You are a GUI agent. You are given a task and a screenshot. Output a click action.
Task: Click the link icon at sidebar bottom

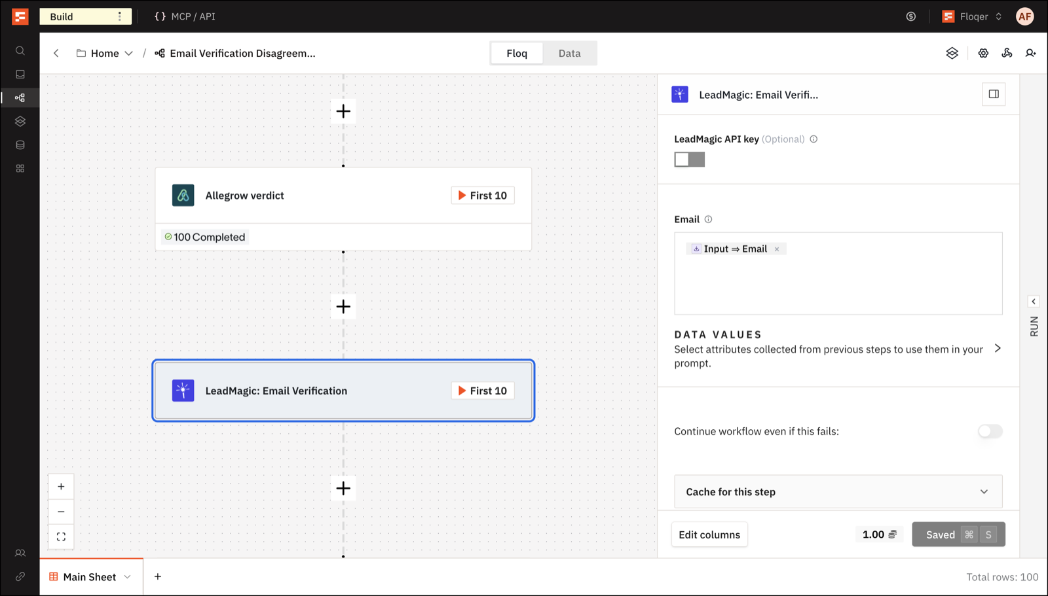[x=20, y=577]
